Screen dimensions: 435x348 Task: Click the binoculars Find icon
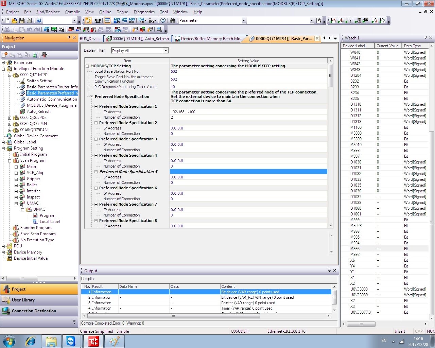coord(173,21)
